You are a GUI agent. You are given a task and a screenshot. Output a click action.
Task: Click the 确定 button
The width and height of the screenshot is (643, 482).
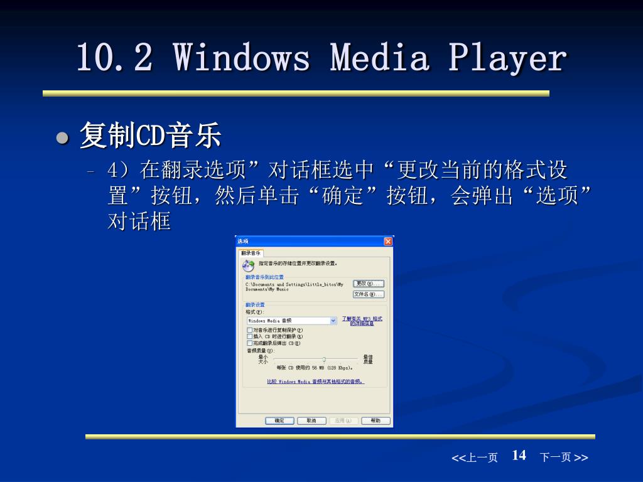pos(279,420)
